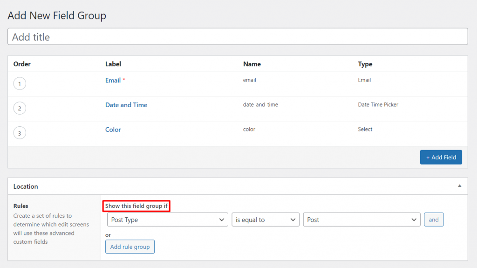Image resolution: width=477 pixels, height=268 pixels.
Task: Click the 'and' rule button
Action: point(434,220)
